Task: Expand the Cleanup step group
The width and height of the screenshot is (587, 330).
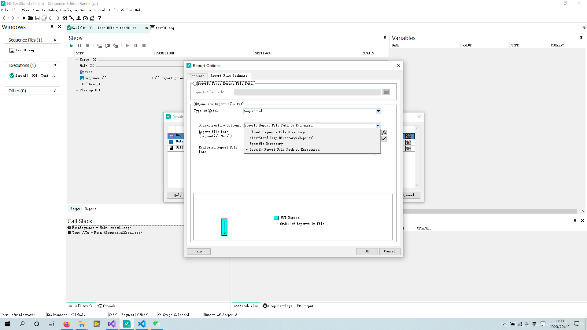Action: [x=77, y=90]
